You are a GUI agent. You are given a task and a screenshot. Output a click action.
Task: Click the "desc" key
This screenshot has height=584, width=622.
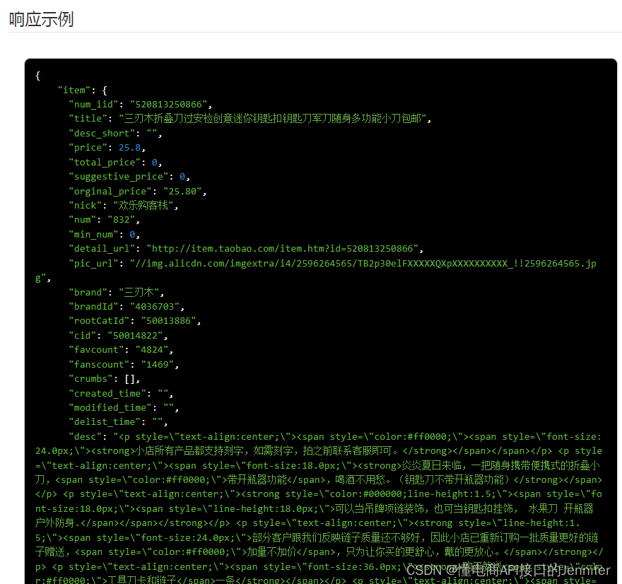pos(86,437)
